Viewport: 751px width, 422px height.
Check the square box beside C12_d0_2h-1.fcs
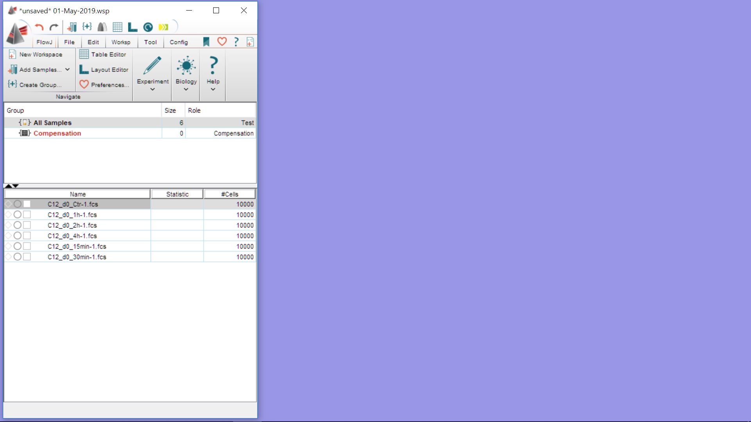click(27, 225)
